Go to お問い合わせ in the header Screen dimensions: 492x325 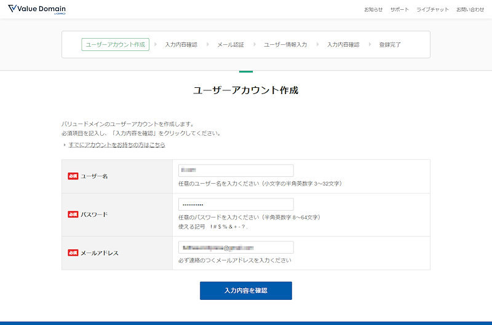tap(470, 10)
